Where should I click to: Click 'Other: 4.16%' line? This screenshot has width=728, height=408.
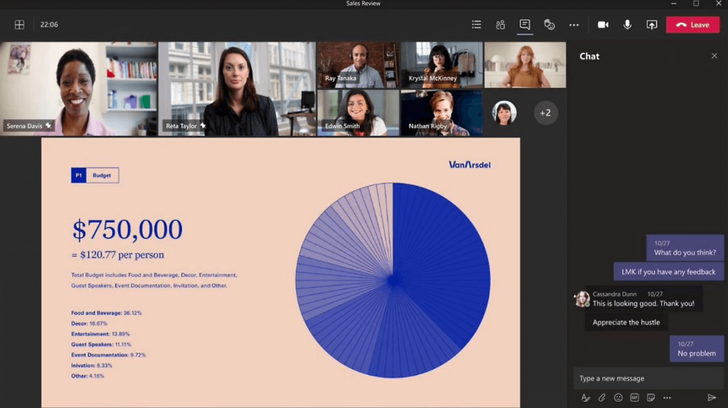click(x=87, y=376)
